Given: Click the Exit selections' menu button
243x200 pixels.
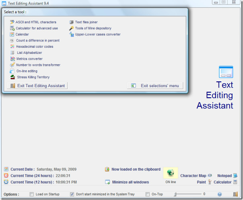Looking at the screenshot, I should (155, 86).
